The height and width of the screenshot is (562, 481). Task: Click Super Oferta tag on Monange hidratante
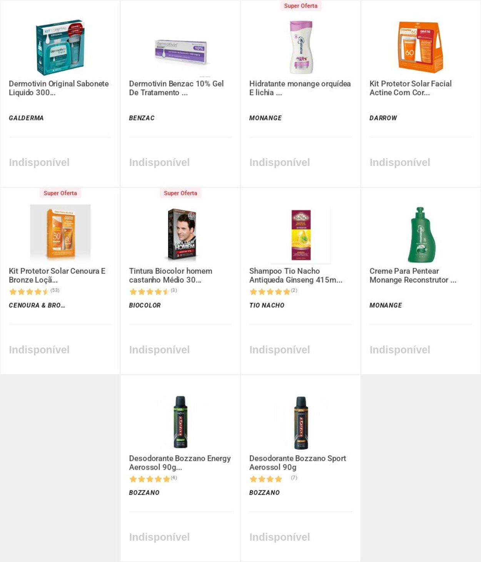point(301,6)
